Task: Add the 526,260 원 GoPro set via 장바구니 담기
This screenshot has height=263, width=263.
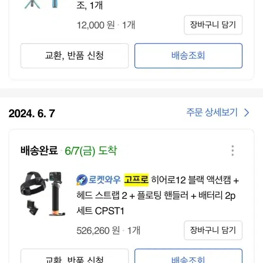Action: pos(213,230)
